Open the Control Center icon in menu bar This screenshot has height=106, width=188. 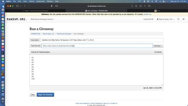tap(164, 1)
